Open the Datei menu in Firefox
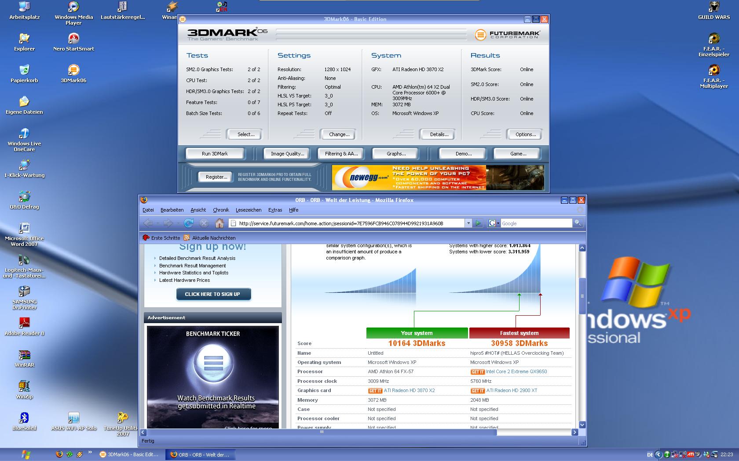The image size is (739, 461). [148, 210]
